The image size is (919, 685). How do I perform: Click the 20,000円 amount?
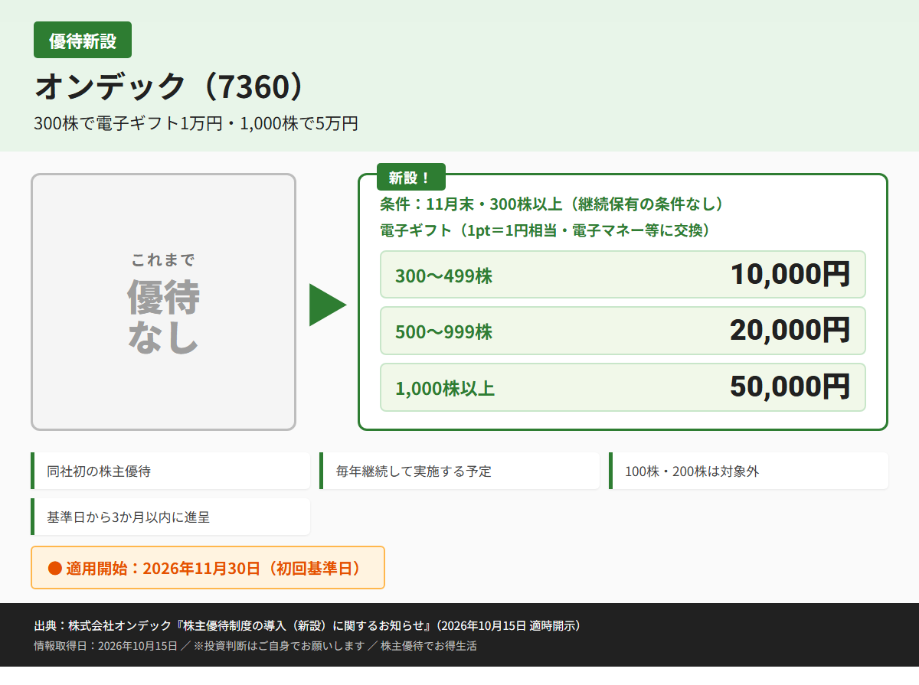coord(790,330)
